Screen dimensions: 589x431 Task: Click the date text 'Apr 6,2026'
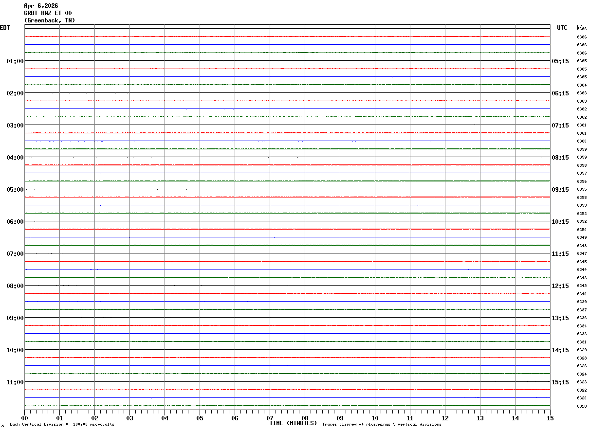[x=41, y=6]
